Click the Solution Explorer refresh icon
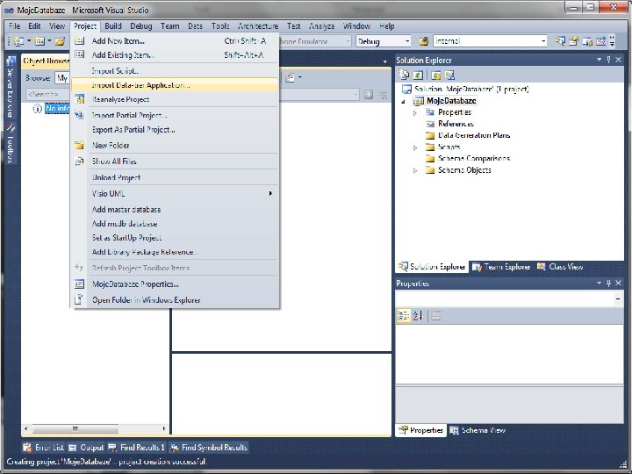 (419, 75)
